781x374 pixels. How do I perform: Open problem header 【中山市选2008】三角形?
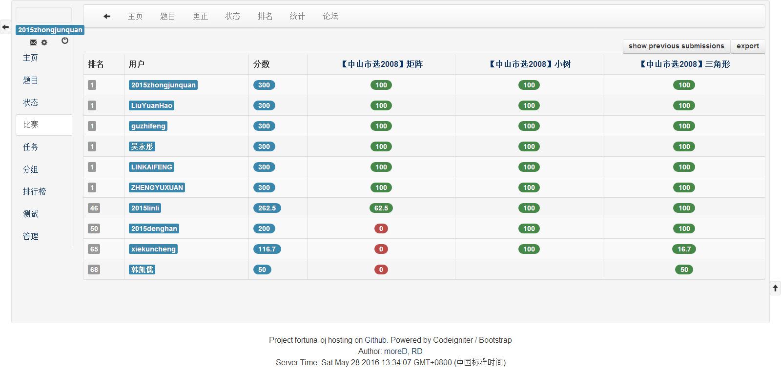tap(684, 64)
